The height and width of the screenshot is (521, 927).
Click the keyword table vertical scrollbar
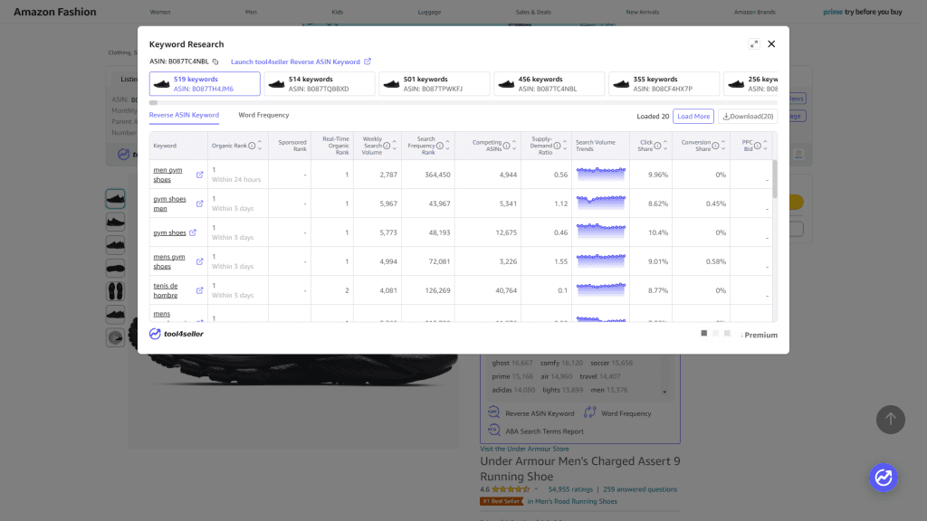point(775,180)
